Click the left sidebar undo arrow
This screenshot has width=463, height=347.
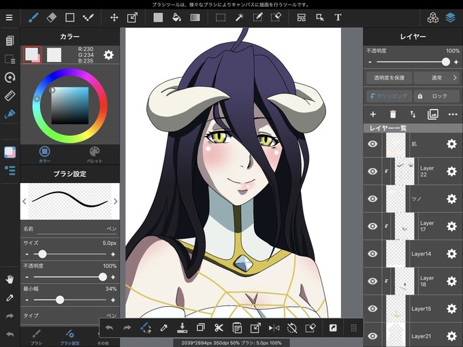coord(10,334)
